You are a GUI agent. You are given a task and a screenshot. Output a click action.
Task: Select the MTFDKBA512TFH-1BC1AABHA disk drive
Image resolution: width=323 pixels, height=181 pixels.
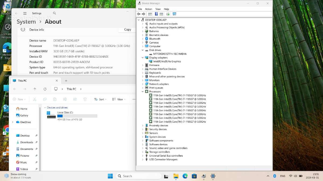coord(170,54)
